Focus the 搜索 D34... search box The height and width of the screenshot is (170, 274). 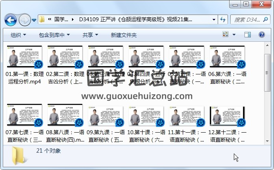[247, 20]
